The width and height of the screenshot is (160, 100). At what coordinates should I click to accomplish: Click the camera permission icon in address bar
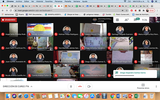pos(122,10)
